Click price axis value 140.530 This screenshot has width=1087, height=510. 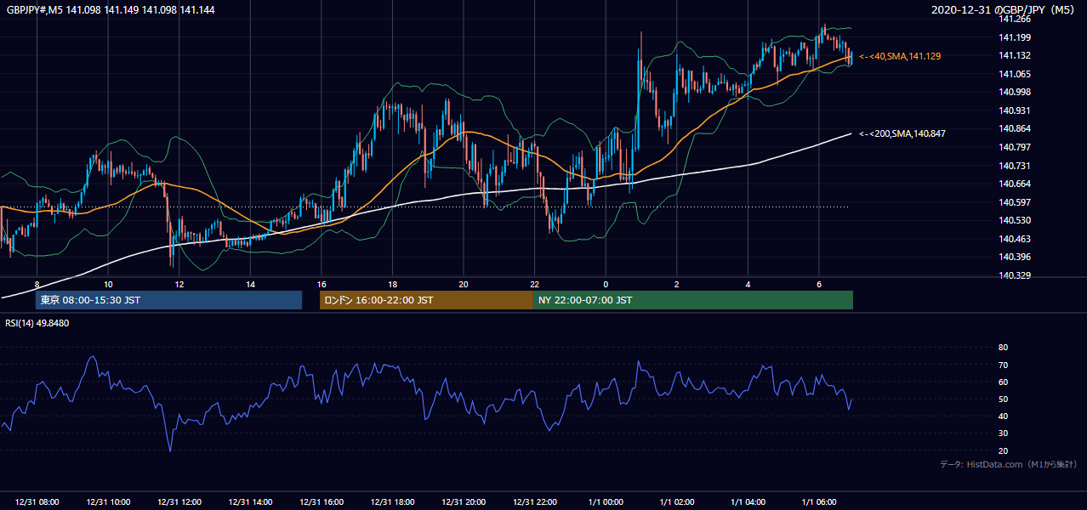(1014, 220)
